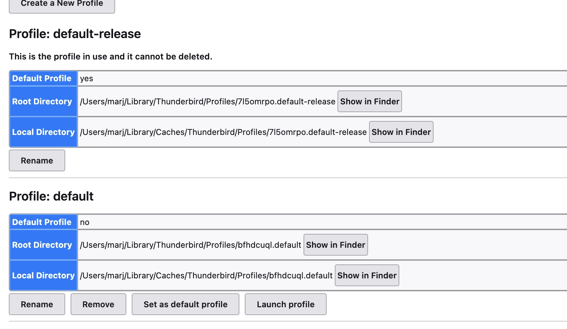Show default-release Root Directory in Finder
This screenshot has width=567, height=329.
(x=370, y=101)
